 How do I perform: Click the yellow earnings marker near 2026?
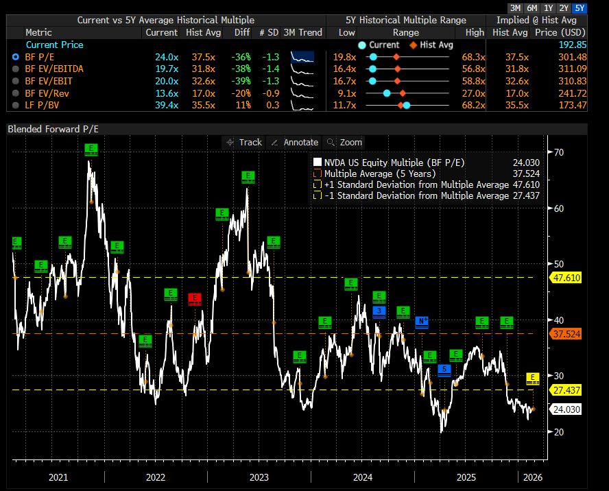[532, 378]
